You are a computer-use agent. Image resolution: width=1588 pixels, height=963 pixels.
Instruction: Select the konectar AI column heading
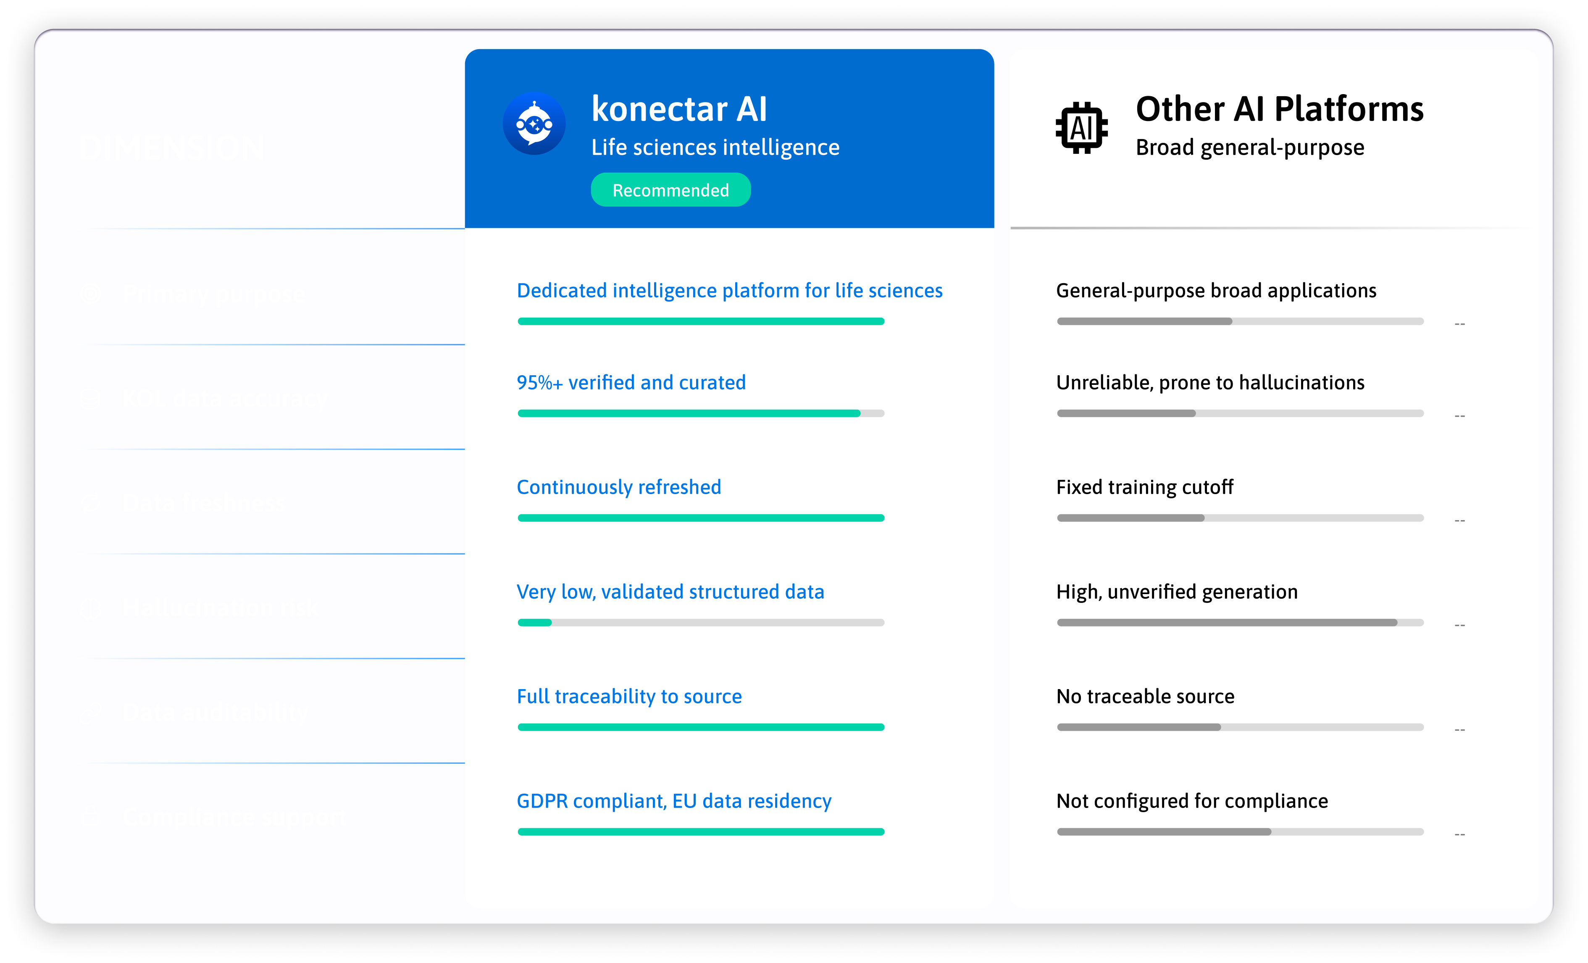(x=679, y=109)
